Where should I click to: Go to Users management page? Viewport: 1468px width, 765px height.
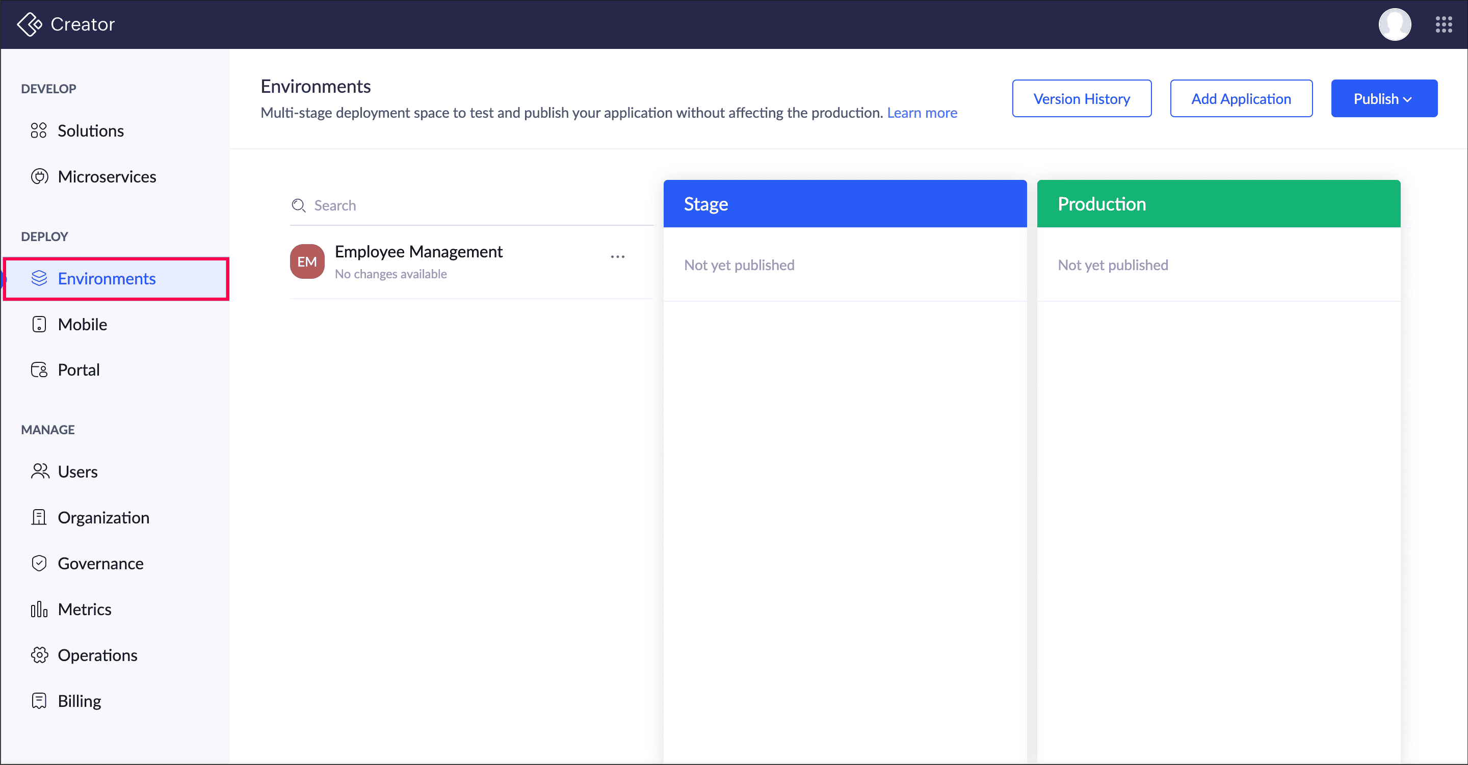point(77,471)
